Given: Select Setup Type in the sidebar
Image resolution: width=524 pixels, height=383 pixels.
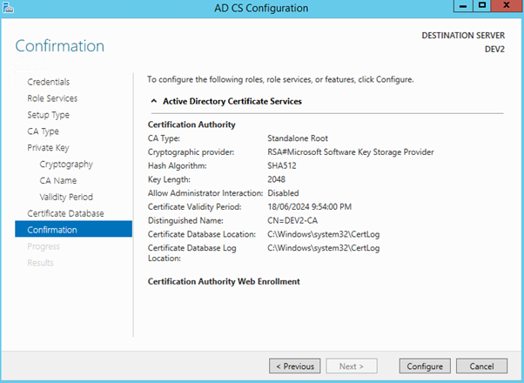Looking at the screenshot, I should [x=48, y=115].
